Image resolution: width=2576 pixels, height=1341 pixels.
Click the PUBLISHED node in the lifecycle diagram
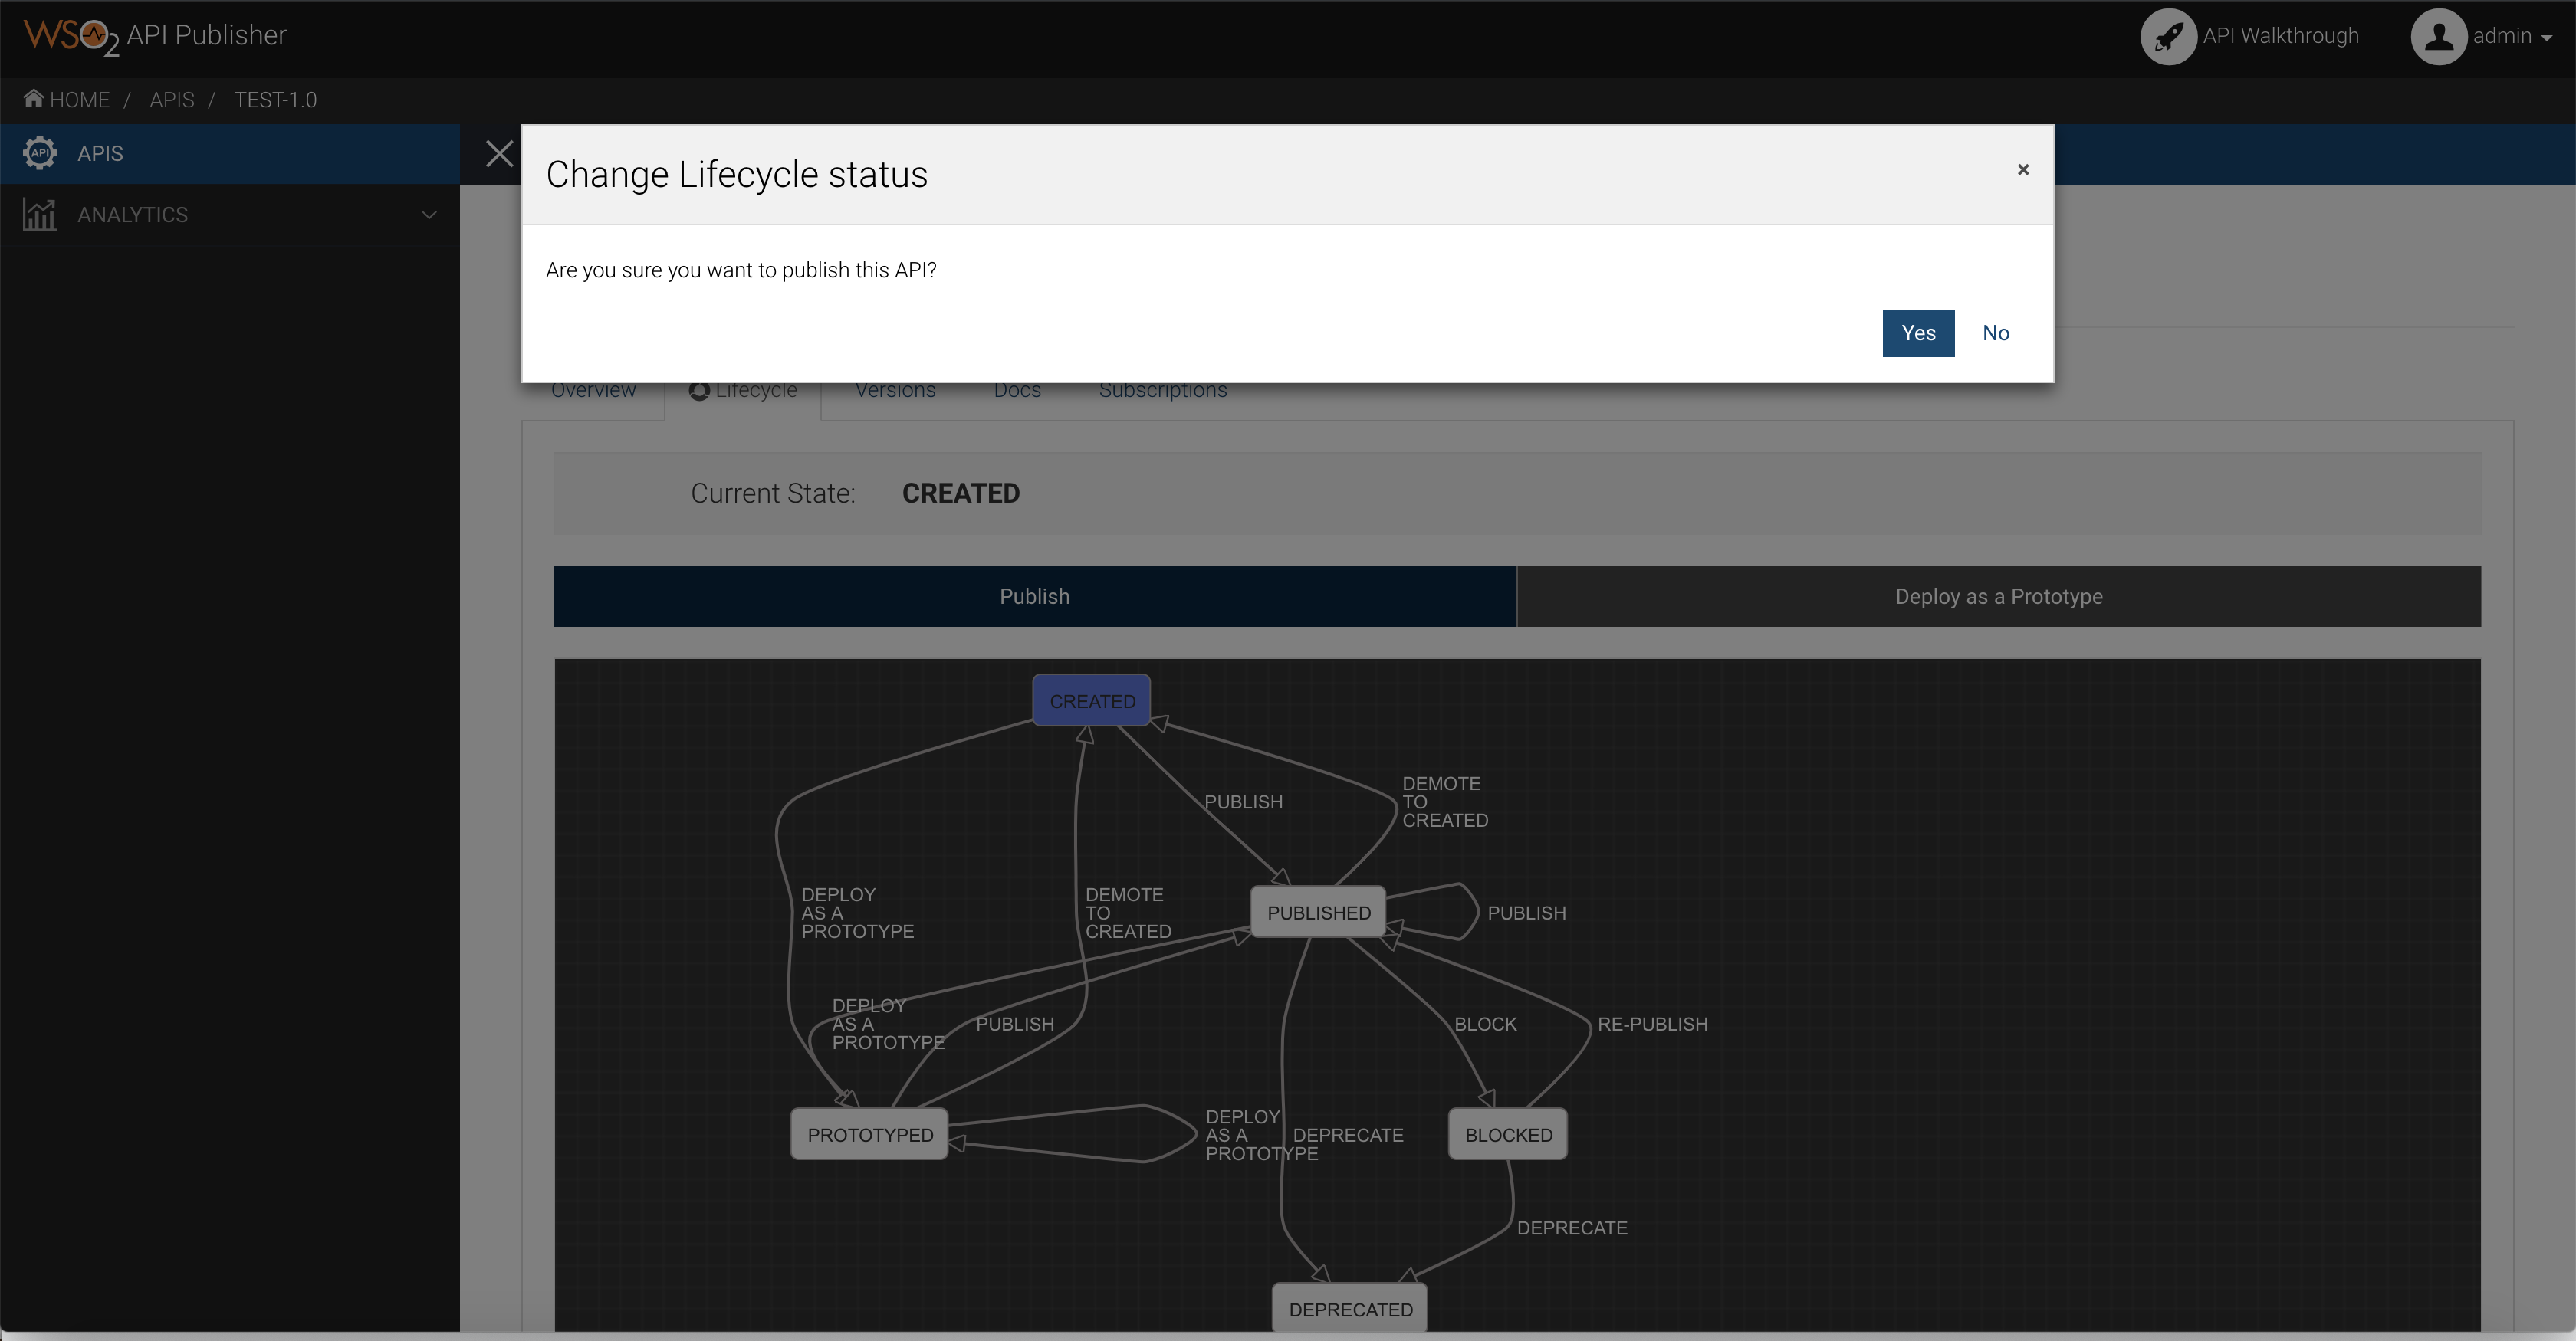(1318, 911)
